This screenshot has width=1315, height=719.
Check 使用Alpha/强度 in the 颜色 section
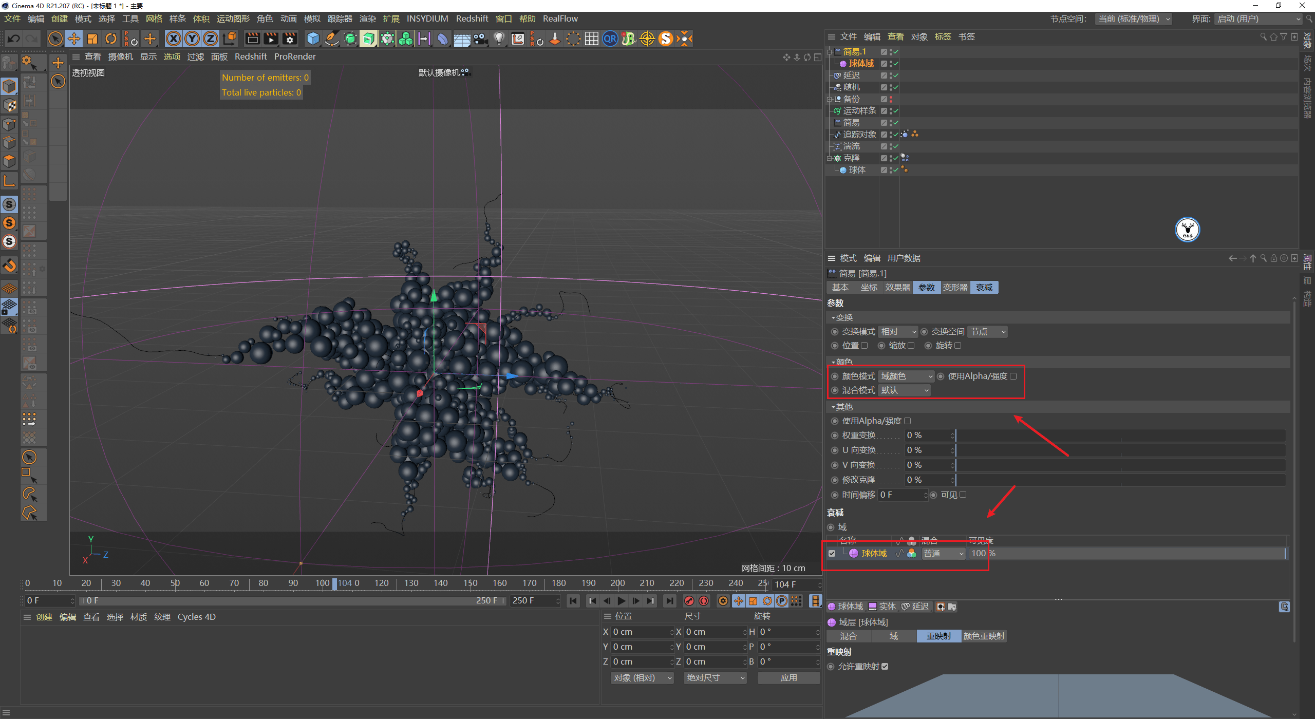[1013, 376]
